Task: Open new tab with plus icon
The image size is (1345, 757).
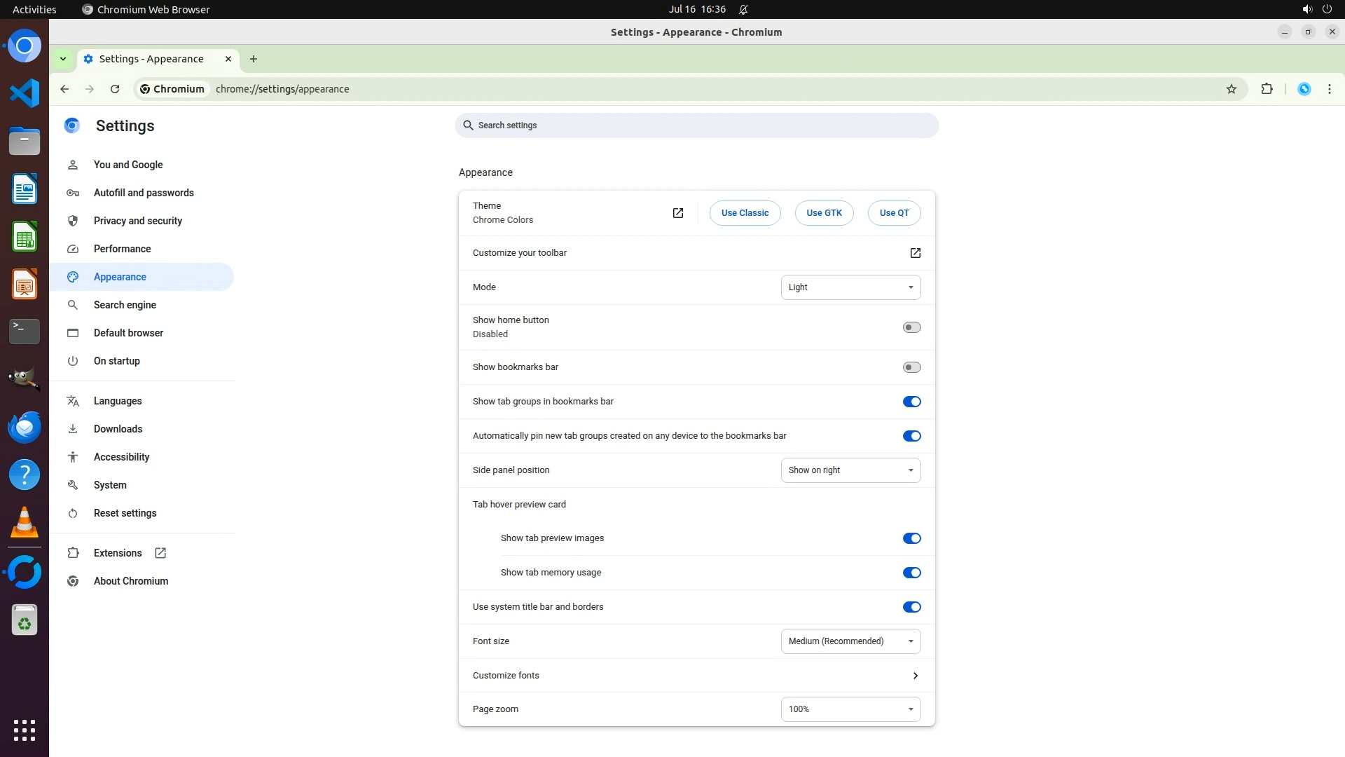Action: pyautogui.click(x=254, y=59)
